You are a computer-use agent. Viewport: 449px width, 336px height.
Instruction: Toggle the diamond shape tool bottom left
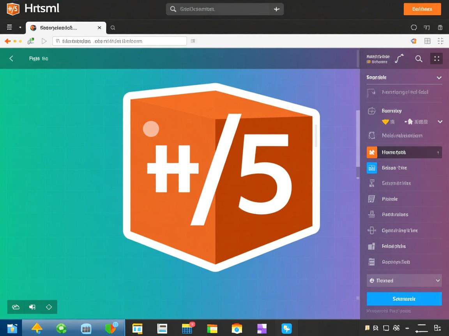[x=49, y=307]
